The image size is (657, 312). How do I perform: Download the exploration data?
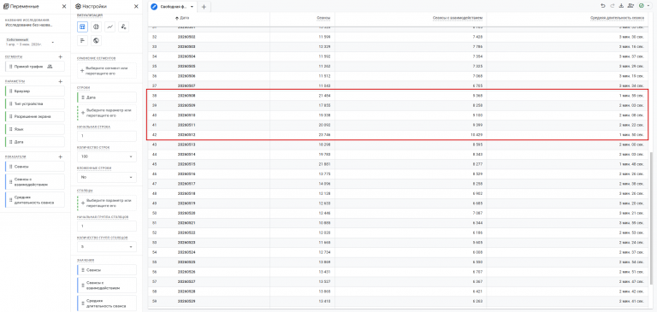(621, 6)
